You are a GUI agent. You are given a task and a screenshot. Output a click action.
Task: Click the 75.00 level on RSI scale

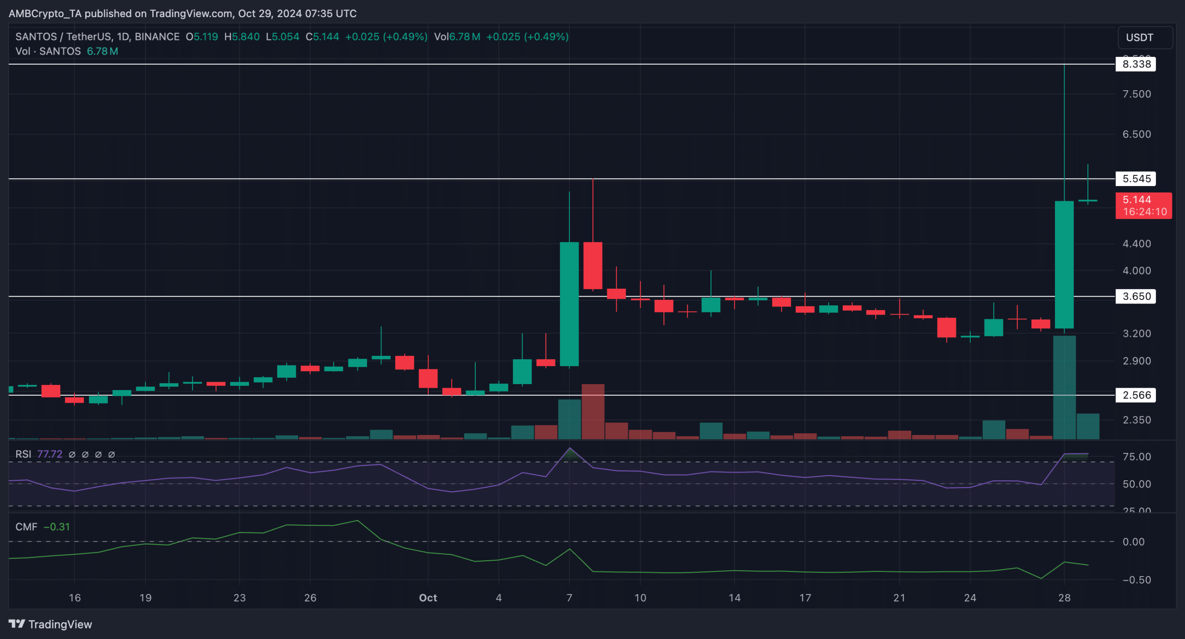pyautogui.click(x=1136, y=457)
